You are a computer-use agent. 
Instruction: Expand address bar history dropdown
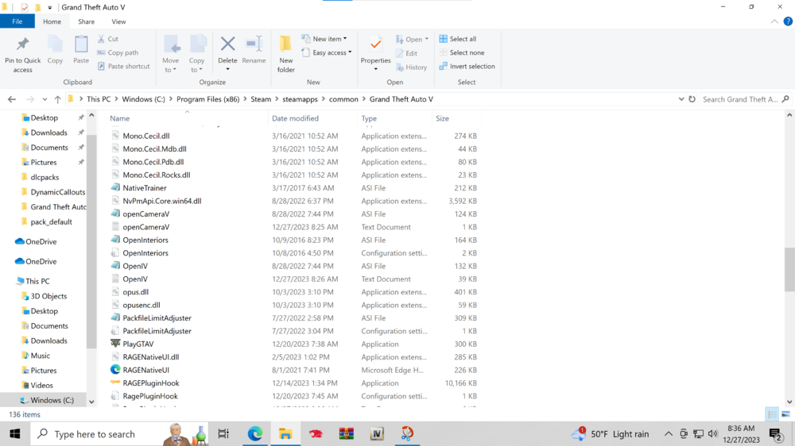click(x=681, y=99)
